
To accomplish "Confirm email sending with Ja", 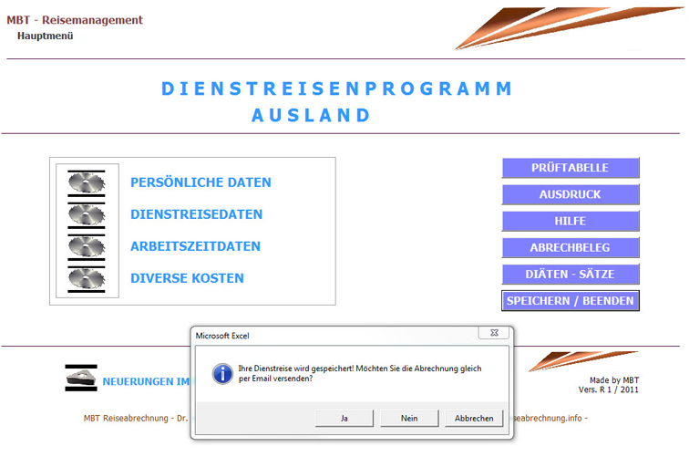I will [x=344, y=418].
